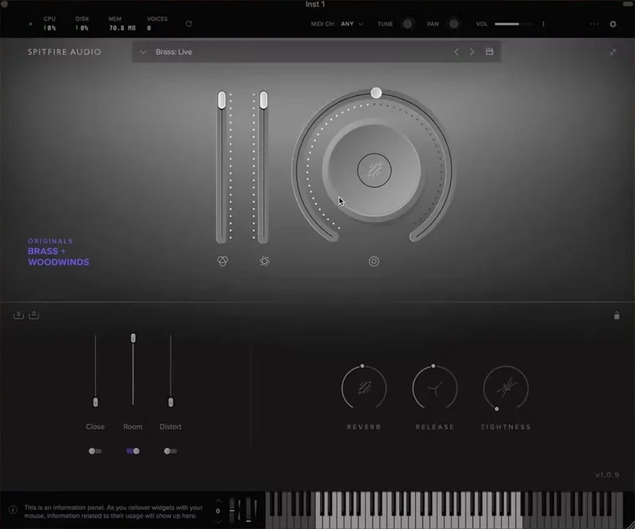Click the small REVERB knob

coord(364,387)
